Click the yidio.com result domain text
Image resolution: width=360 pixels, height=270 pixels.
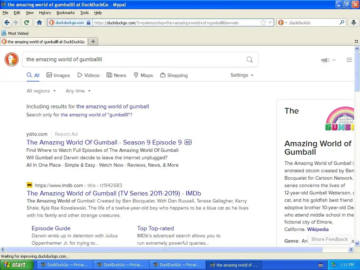pyautogui.click(x=37, y=134)
